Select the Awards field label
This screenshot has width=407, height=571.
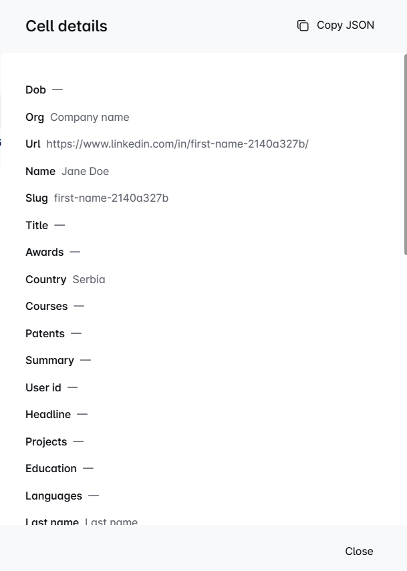(x=44, y=252)
